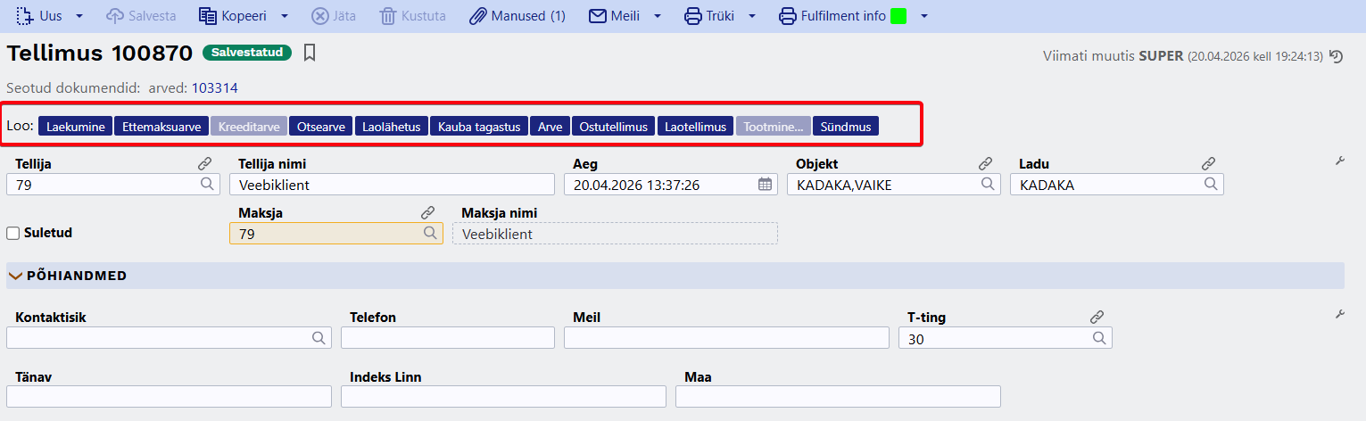Click the search icon in Kontaktisik field
The image size is (1366, 421).
[x=318, y=338]
